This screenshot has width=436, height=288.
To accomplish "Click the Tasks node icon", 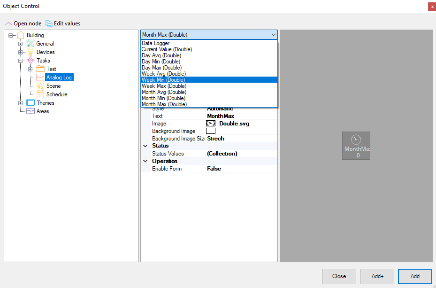I will pos(31,61).
